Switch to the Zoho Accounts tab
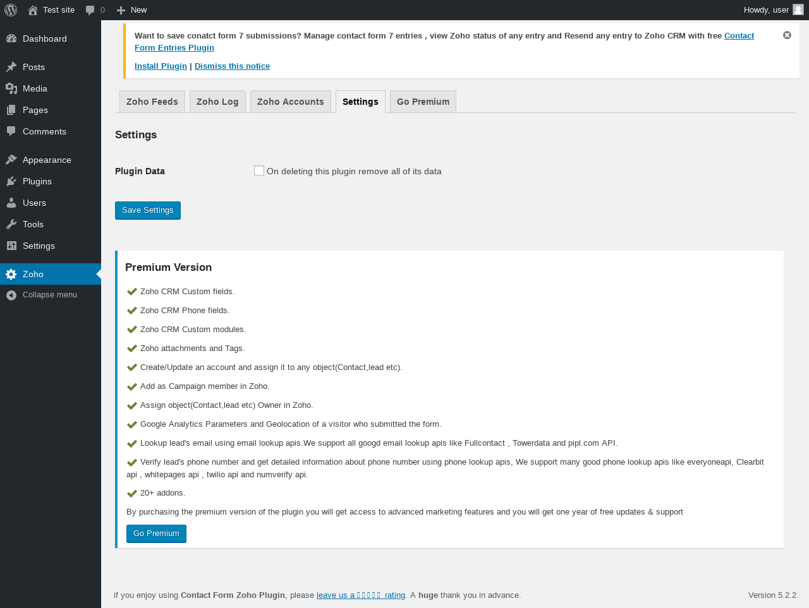809x608 pixels. 291,102
